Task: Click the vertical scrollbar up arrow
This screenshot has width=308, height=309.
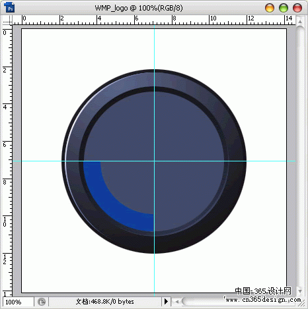Action: coord(300,22)
